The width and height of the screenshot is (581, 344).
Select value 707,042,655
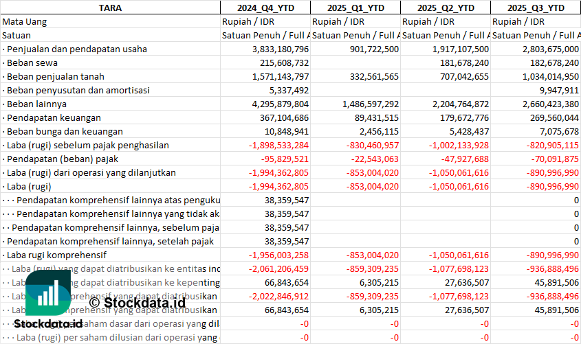(464, 77)
